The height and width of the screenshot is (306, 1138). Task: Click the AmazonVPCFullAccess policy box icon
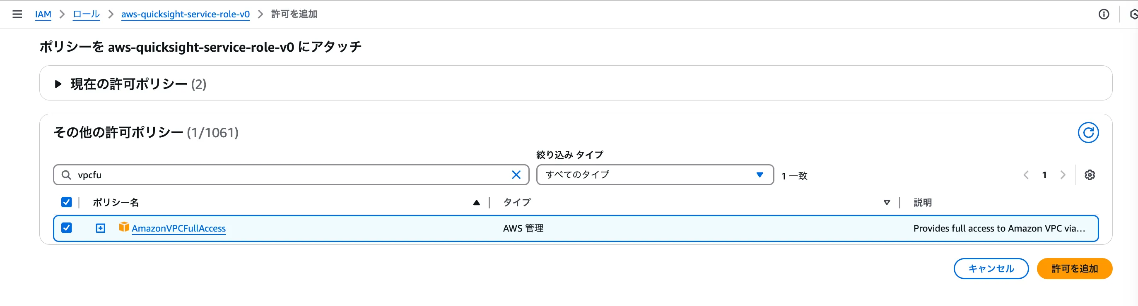[x=124, y=227]
